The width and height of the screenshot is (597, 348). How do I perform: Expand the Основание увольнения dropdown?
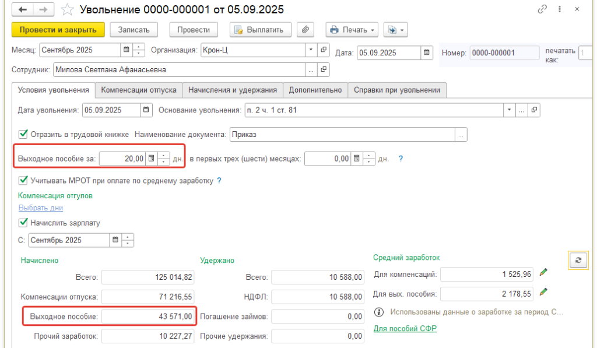(x=509, y=110)
